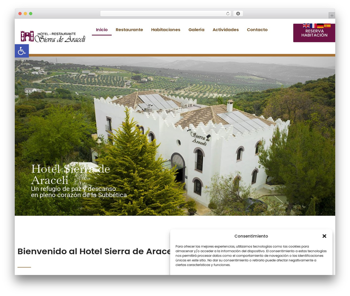The image size is (350, 296).
Task: Open the Galería page
Action: tap(196, 30)
